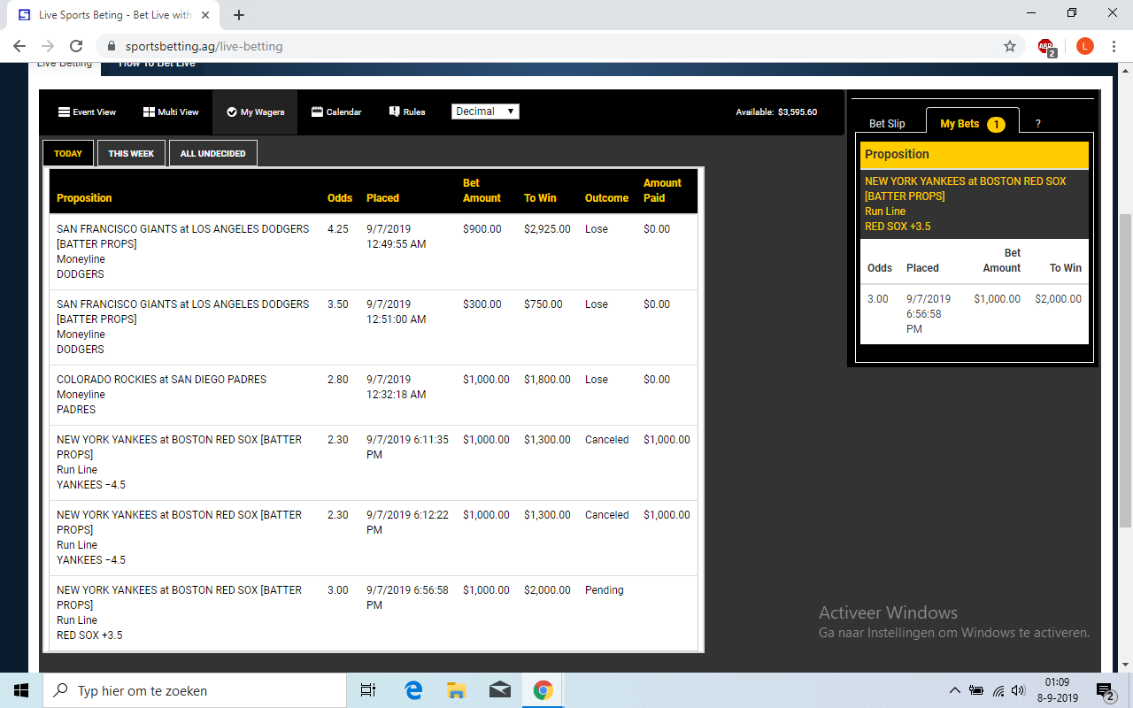The image size is (1133, 708).
Task: Click the Available balance $3,595.60
Action: (776, 112)
